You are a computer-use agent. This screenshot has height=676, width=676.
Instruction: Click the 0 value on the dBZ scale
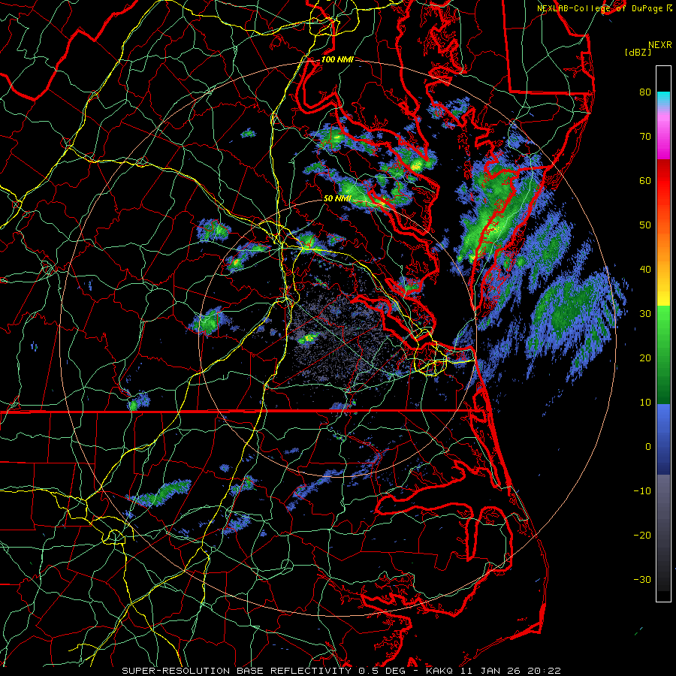(x=648, y=447)
